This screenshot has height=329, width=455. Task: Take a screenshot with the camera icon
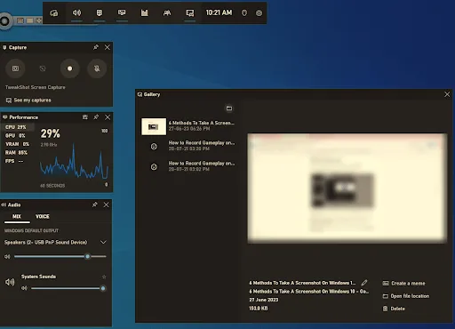(x=15, y=68)
